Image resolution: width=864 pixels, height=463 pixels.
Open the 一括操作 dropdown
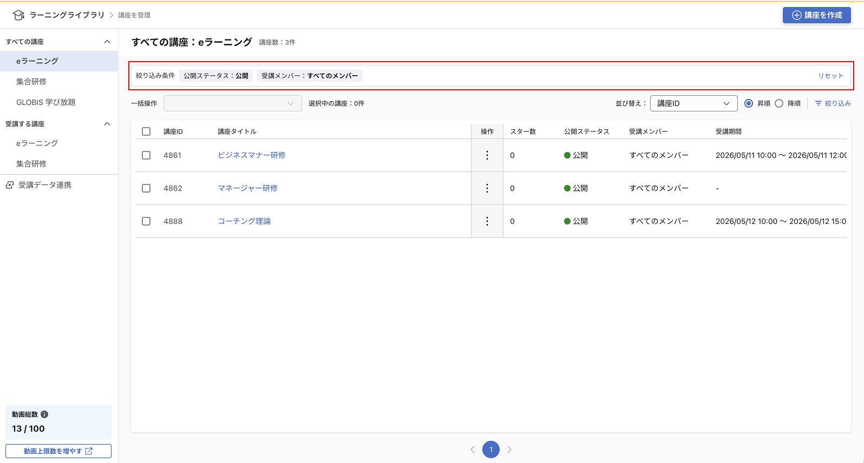coord(233,103)
